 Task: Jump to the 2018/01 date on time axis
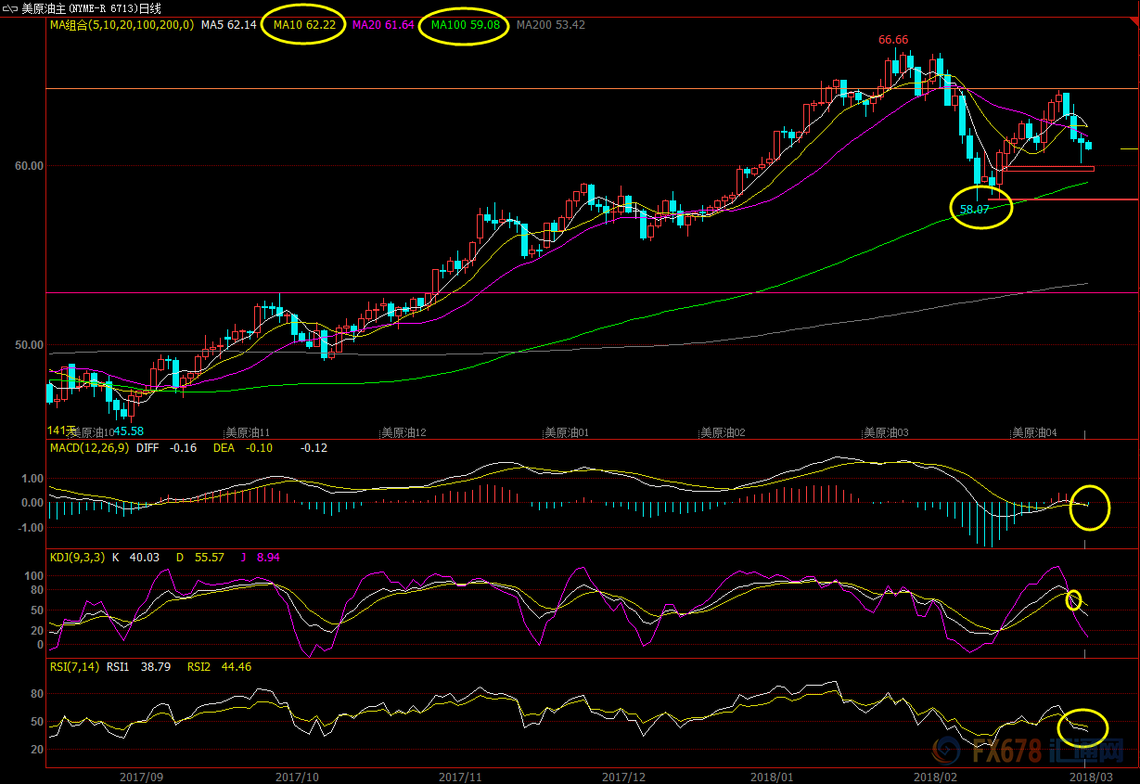(772, 776)
